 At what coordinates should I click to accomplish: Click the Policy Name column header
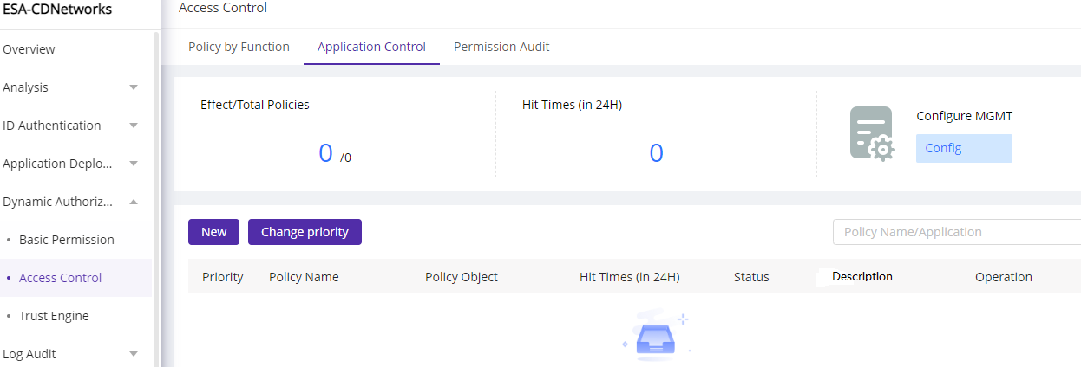click(304, 277)
